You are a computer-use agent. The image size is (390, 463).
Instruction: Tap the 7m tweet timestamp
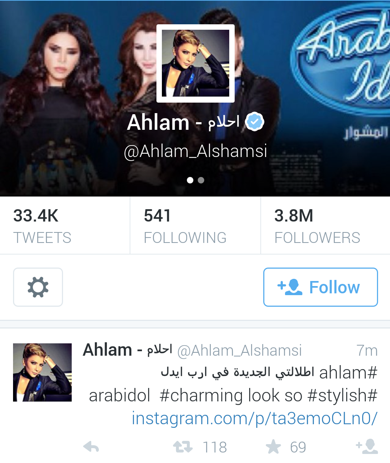367,351
